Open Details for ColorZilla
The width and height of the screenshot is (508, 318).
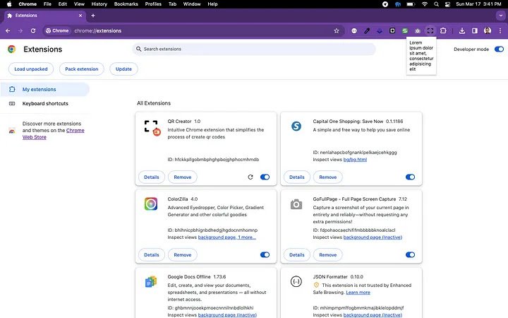pos(152,254)
